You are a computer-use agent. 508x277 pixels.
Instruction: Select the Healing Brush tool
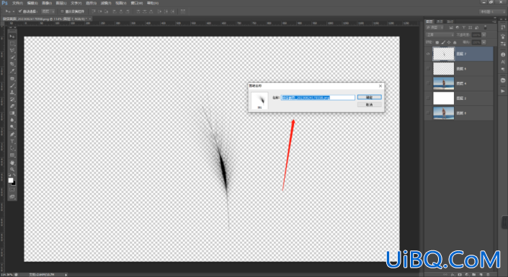[x=12, y=78]
